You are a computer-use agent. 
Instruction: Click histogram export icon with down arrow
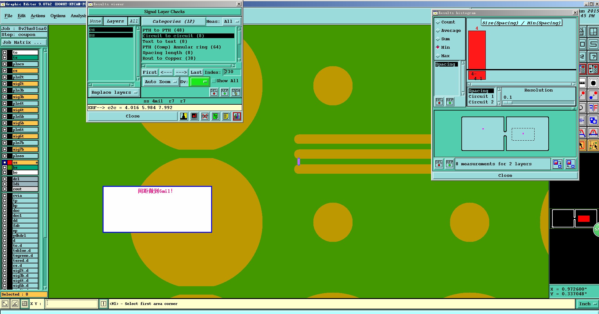point(557,164)
